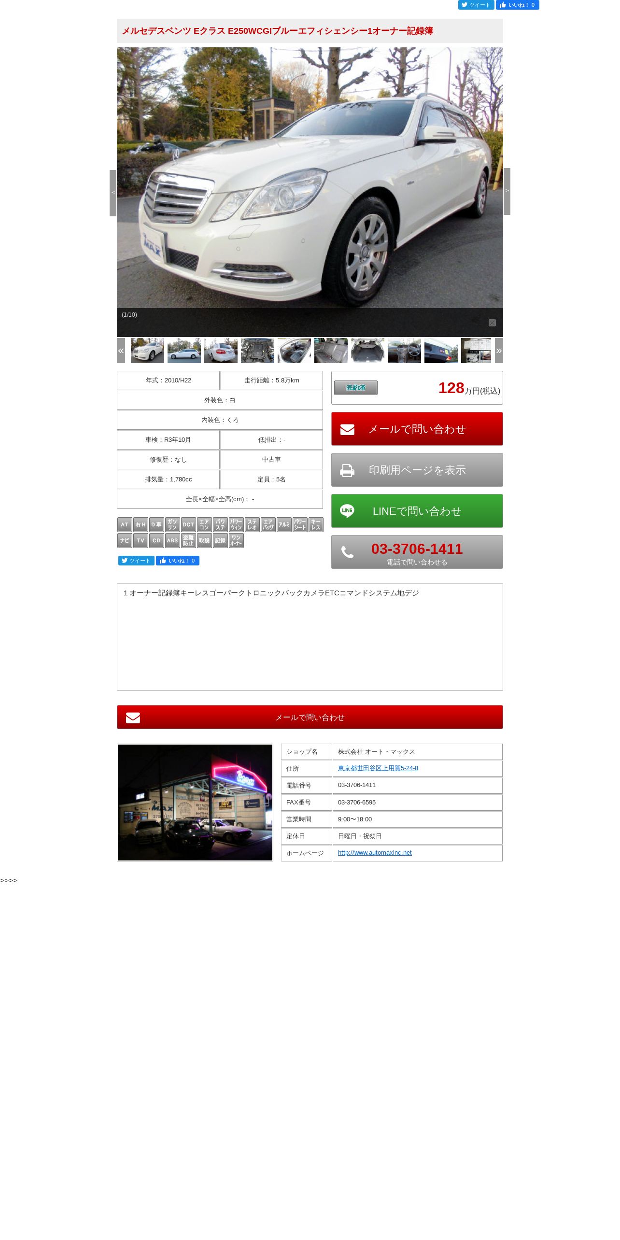Click いいね！ button below equipment badges
Screen dimensions: 620x1240
178,561
